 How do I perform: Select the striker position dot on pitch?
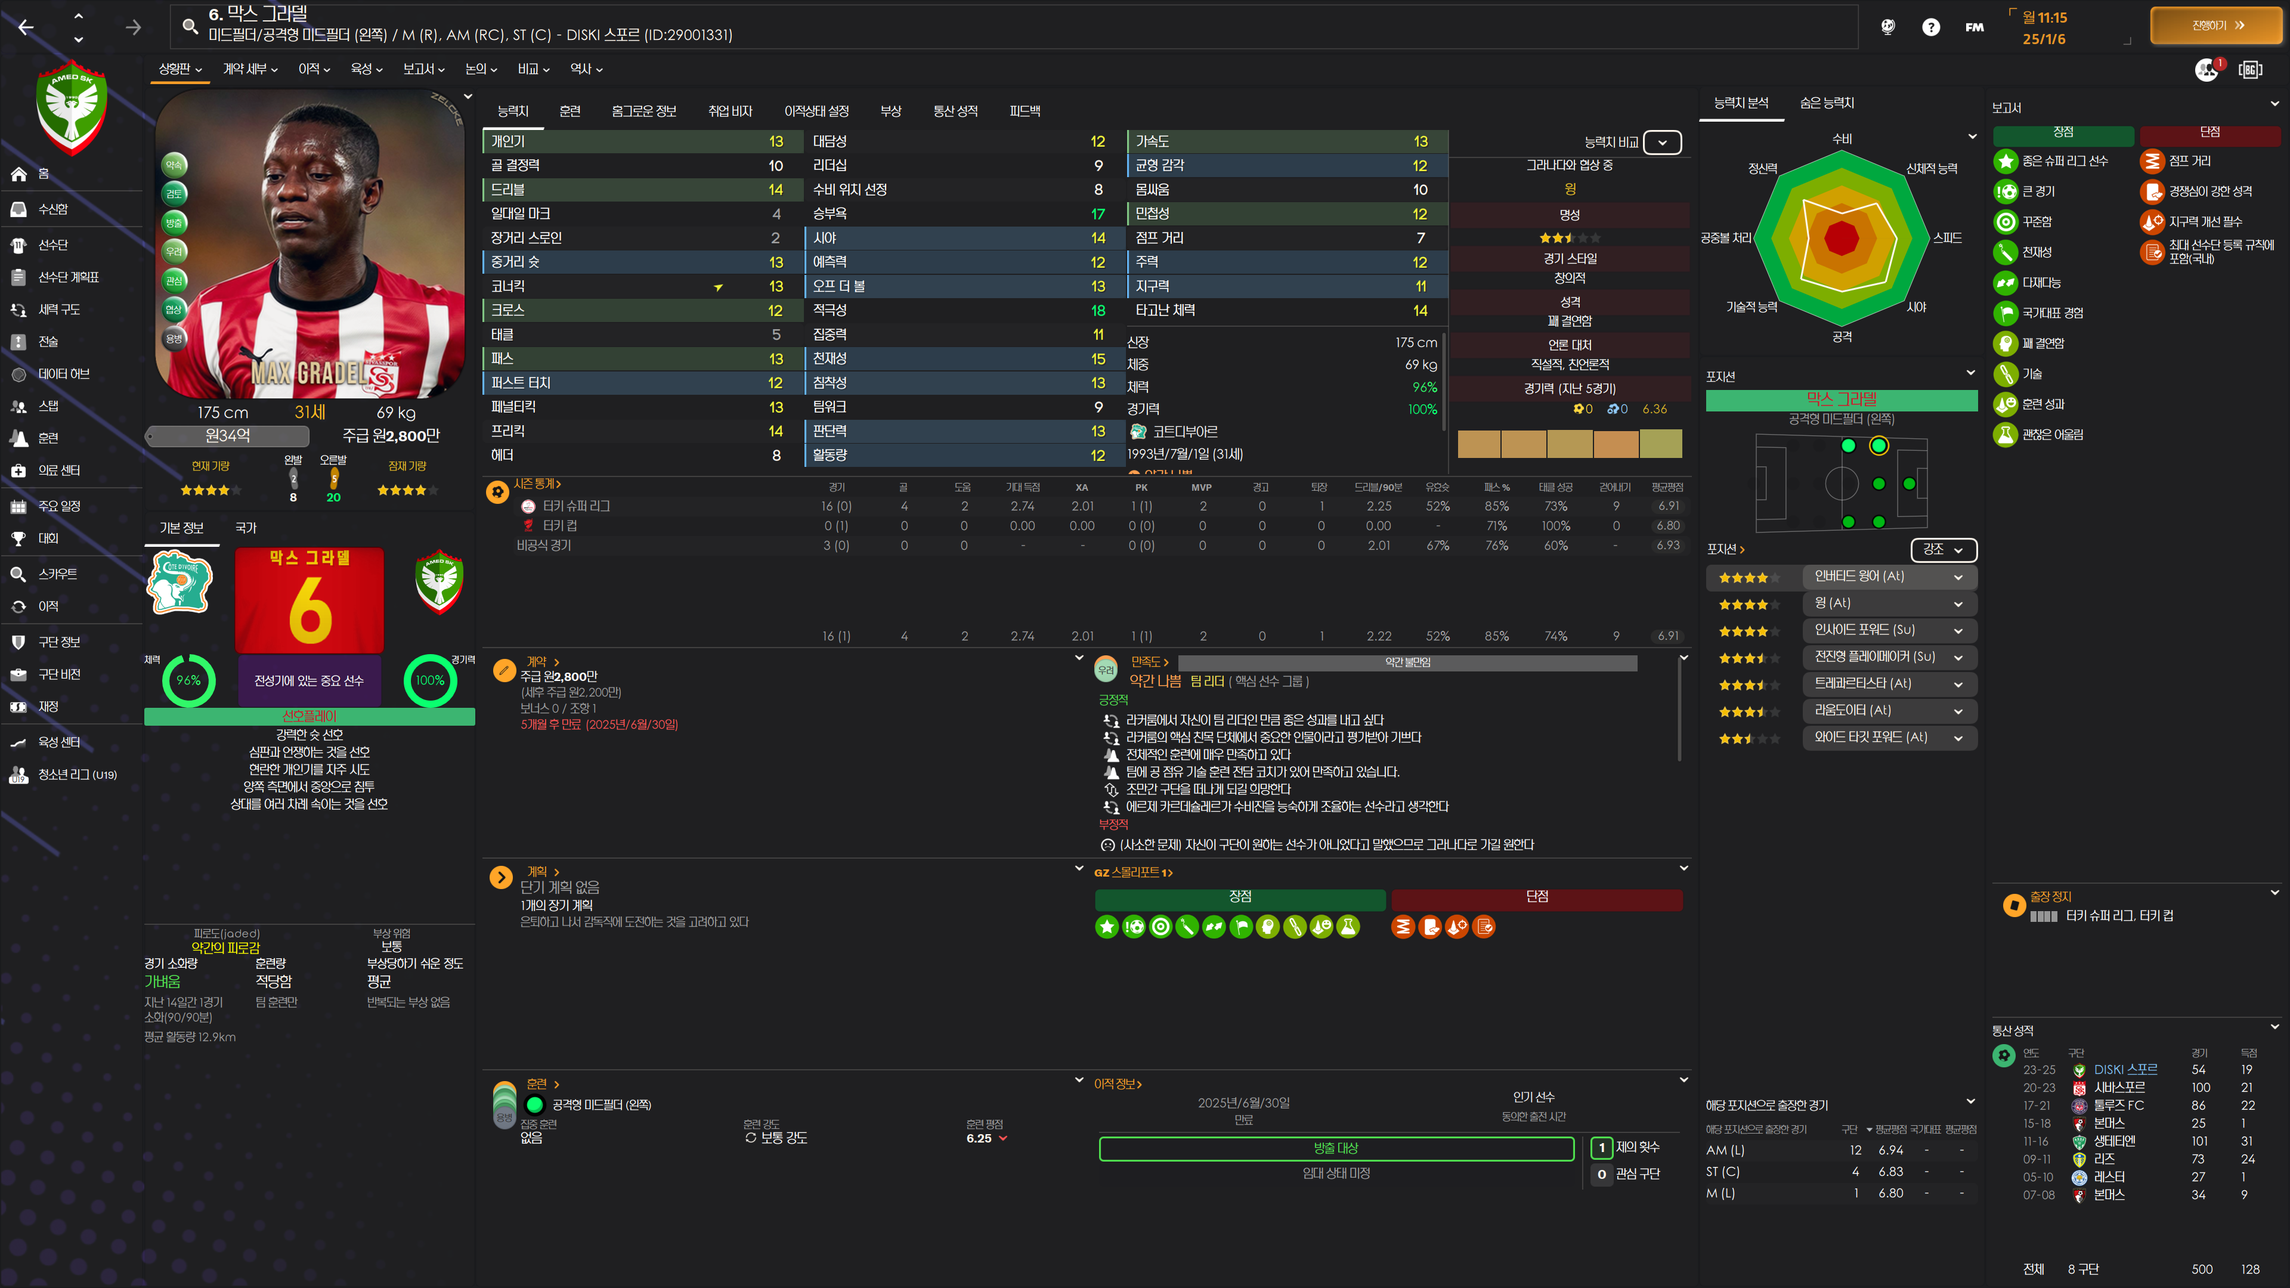pyautogui.click(x=1908, y=484)
